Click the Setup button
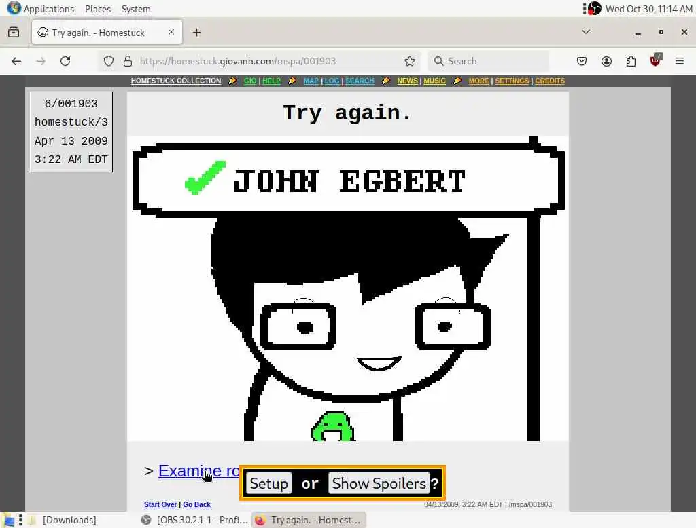Image resolution: width=696 pixels, height=528 pixels. pos(268,483)
